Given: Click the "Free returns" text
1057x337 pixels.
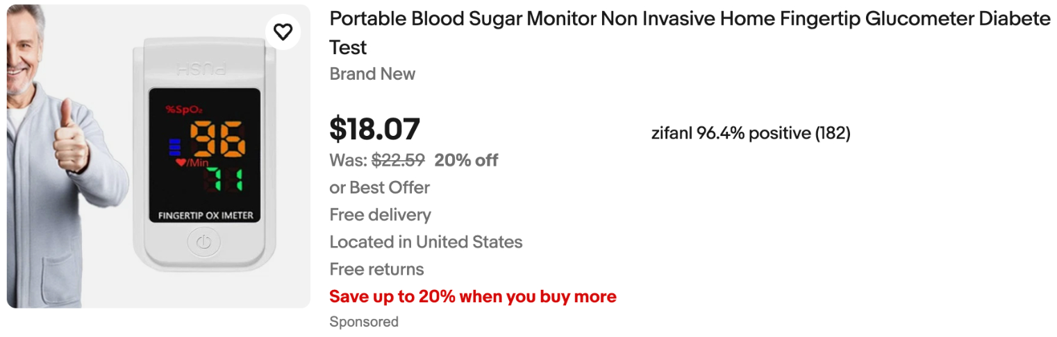Looking at the screenshot, I should click(x=376, y=269).
